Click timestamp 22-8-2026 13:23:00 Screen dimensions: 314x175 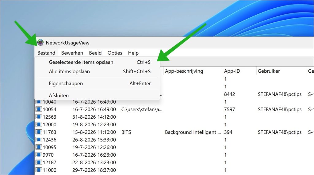(x=94, y=162)
